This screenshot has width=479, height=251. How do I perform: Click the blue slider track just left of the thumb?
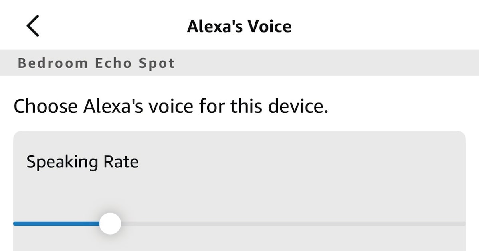(x=90, y=224)
